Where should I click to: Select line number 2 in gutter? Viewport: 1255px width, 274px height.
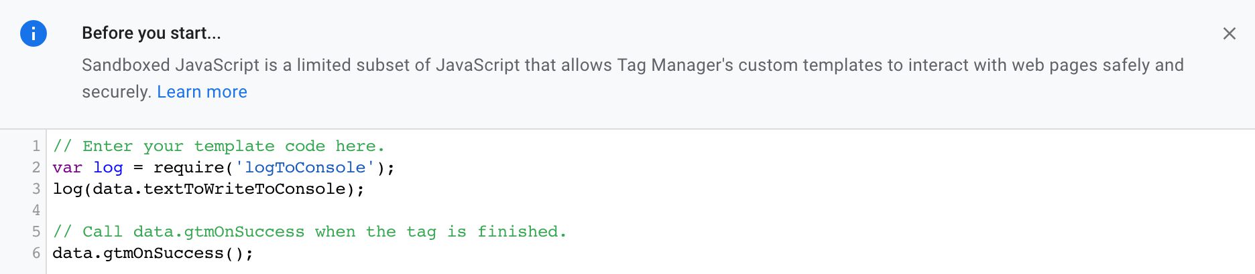(x=36, y=168)
